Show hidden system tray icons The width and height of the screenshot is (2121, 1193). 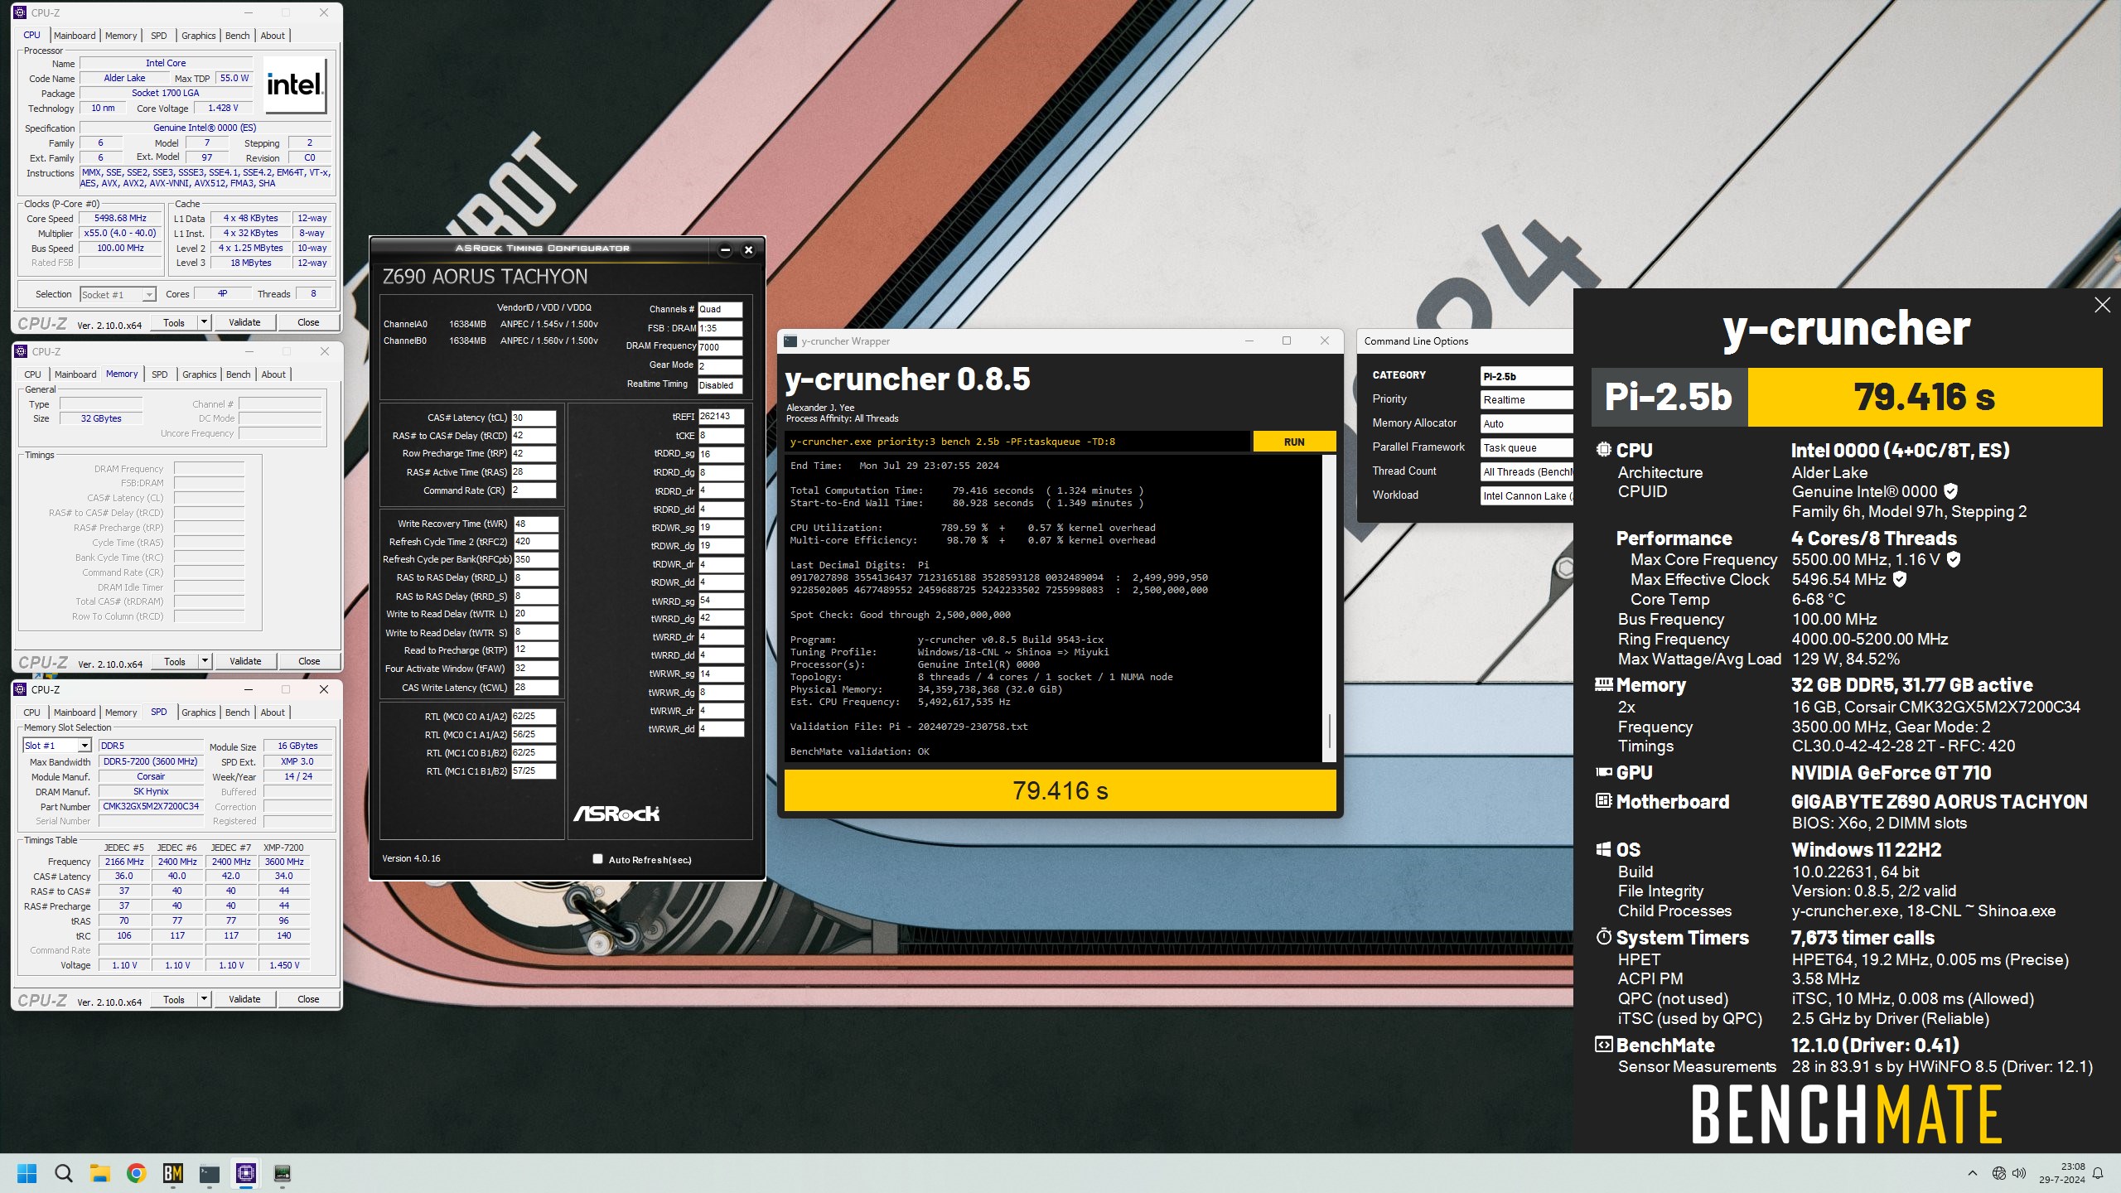click(x=1973, y=1173)
